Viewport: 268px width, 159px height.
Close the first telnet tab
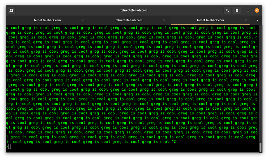click(x=83, y=20)
